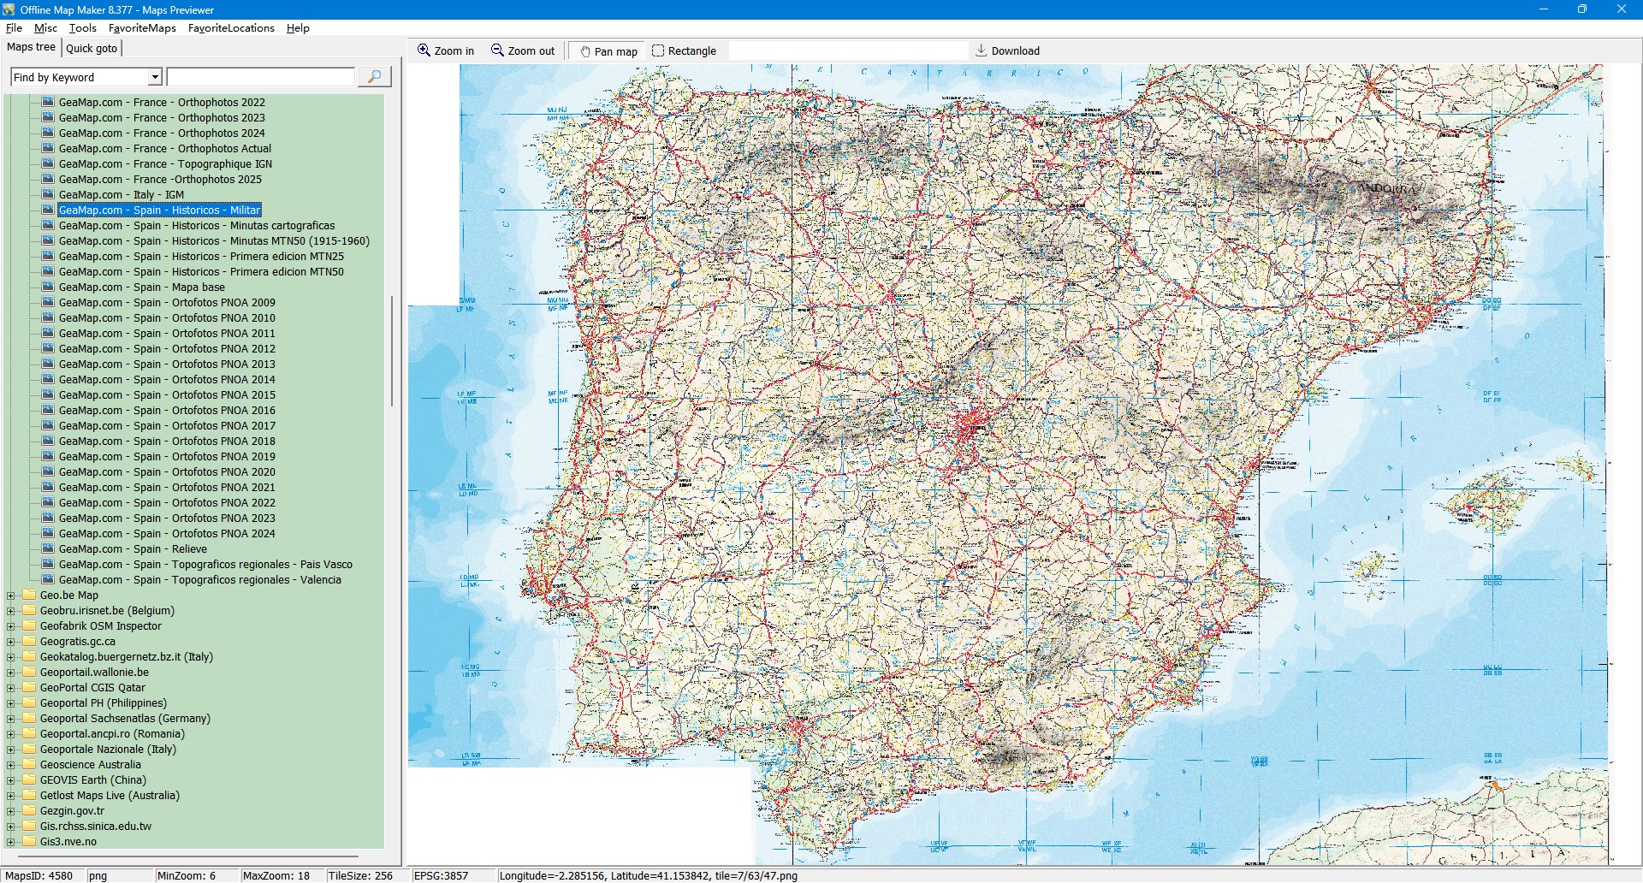Expand the GEOVIS Earth (China) folder

(x=10, y=780)
